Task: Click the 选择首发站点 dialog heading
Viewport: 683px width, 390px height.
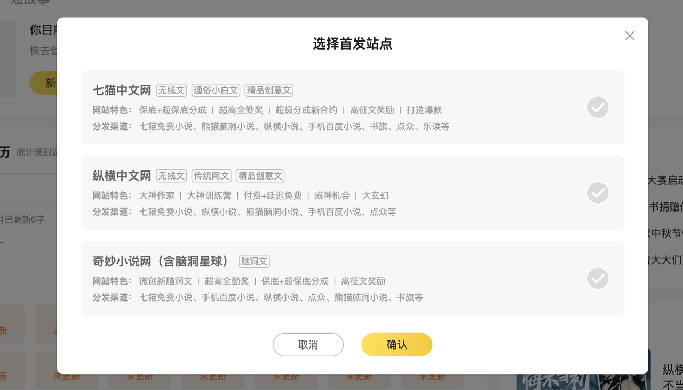Action: (x=352, y=44)
